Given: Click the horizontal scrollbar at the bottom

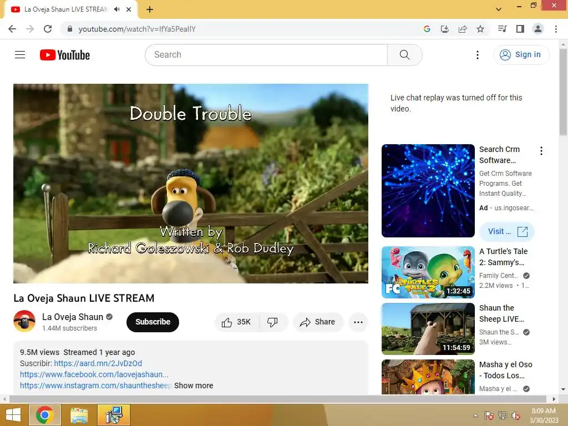Looking at the screenshot, I should click(x=277, y=399).
